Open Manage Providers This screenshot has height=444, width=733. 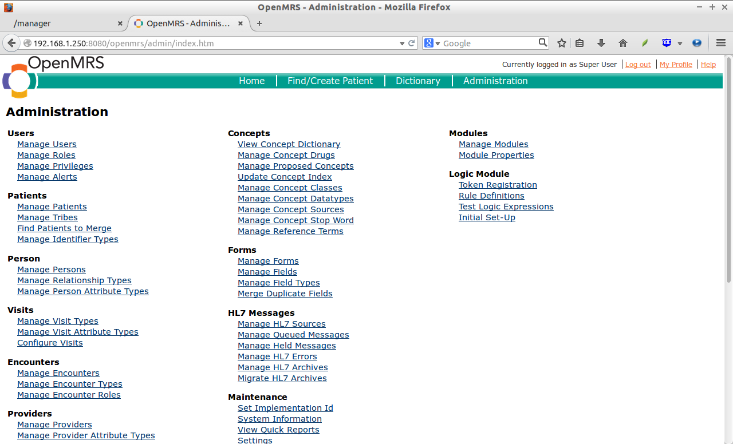pyautogui.click(x=54, y=425)
